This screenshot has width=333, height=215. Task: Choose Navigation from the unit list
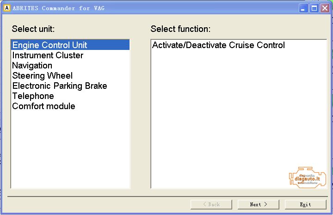(32, 66)
